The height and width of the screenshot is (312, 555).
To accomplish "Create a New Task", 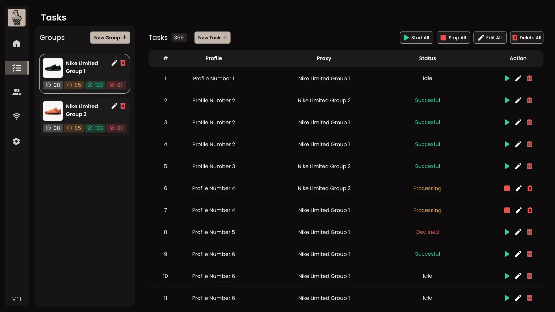I will [212, 38].
